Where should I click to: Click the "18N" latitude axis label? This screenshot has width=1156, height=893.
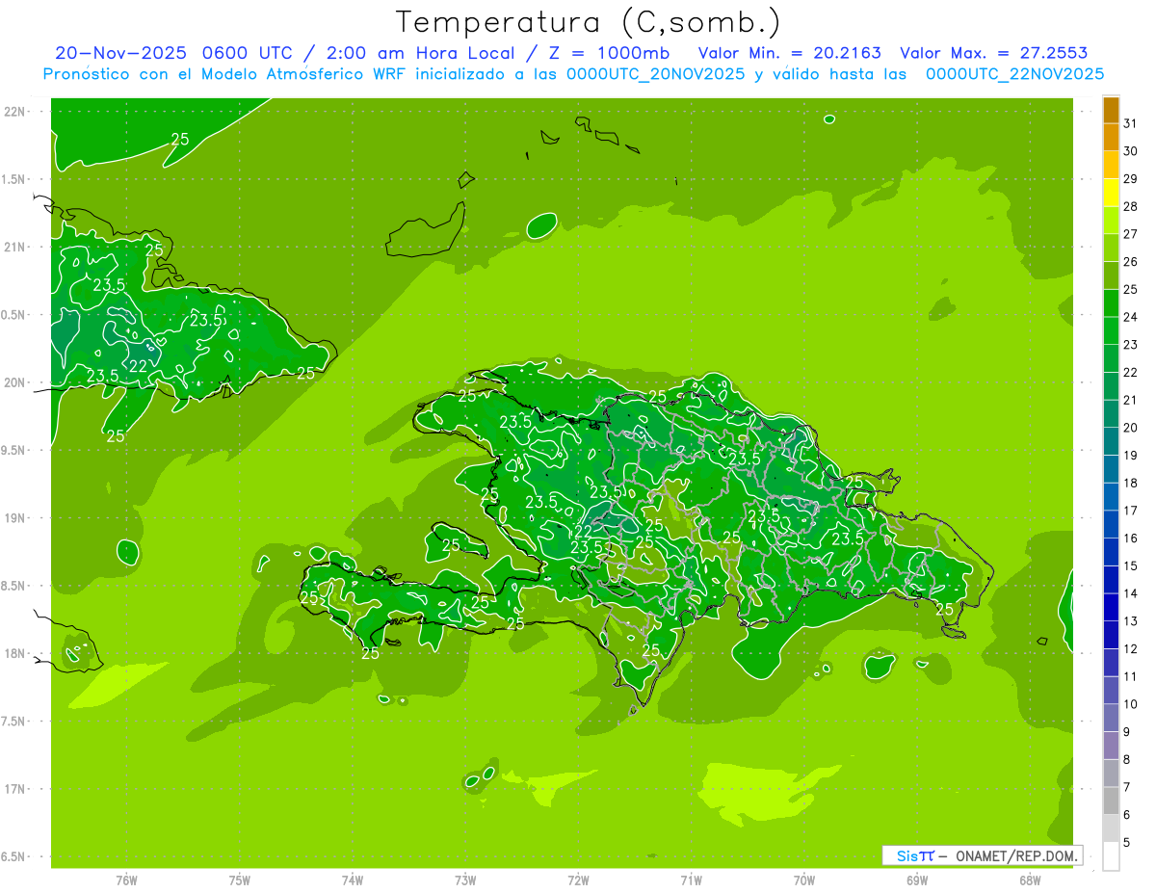13,654
